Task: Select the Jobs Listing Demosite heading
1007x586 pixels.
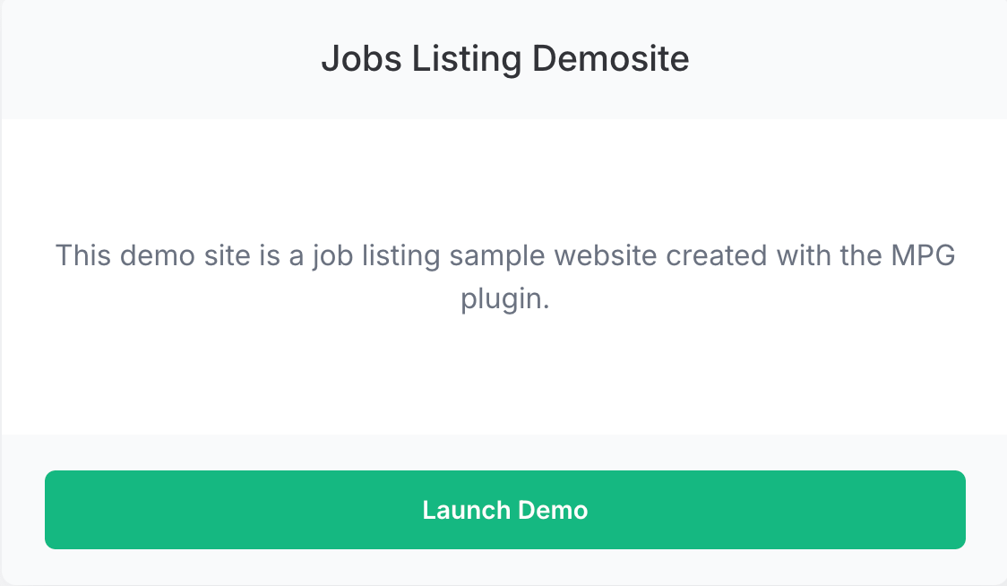Action: click(505, 59)
